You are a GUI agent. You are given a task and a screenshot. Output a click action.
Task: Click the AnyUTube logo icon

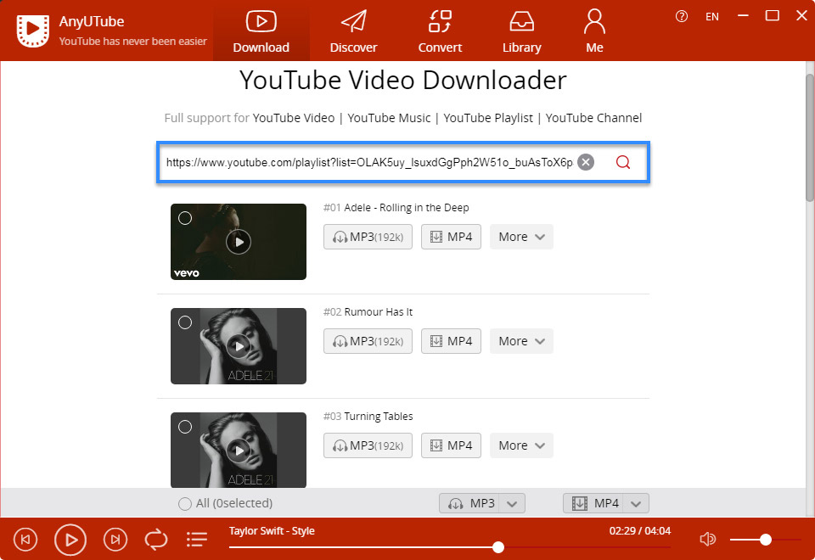[33, 31]
